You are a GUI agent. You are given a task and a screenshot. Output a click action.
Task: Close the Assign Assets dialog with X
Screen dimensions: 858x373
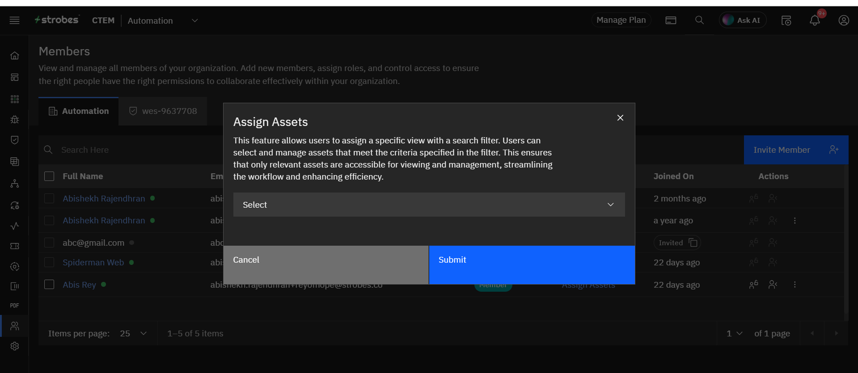tap(620, 118)
